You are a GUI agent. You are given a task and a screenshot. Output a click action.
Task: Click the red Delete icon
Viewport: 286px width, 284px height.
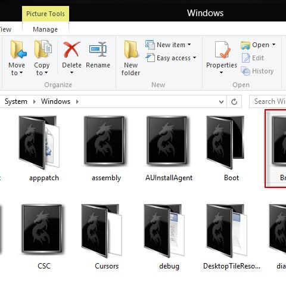(x=71, y=50)
